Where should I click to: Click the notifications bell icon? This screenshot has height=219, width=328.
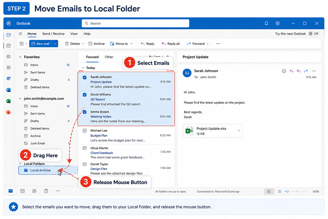click(266, 23)
